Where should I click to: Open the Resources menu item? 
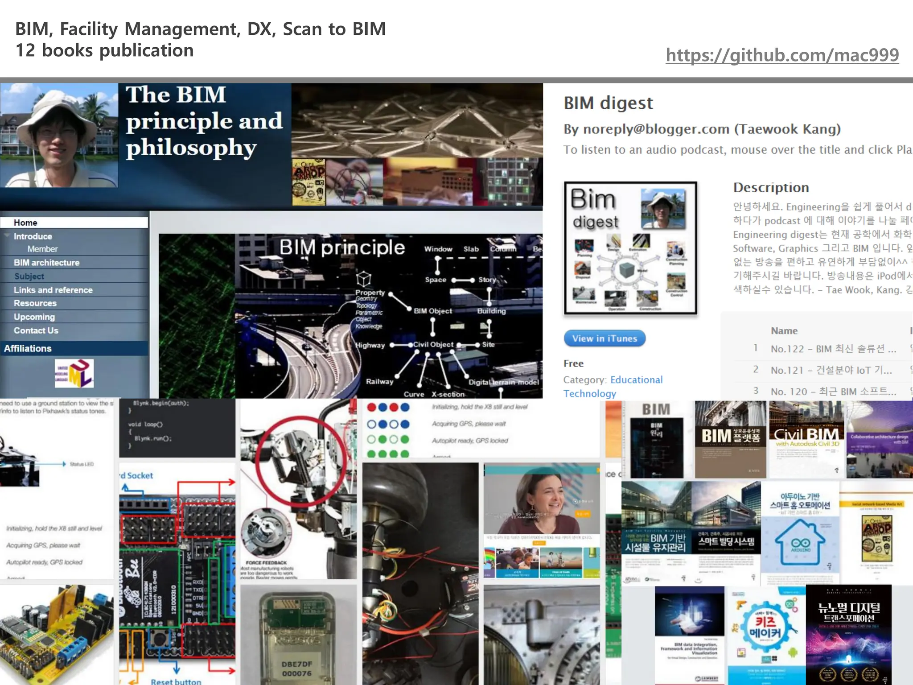pos(35,303)
